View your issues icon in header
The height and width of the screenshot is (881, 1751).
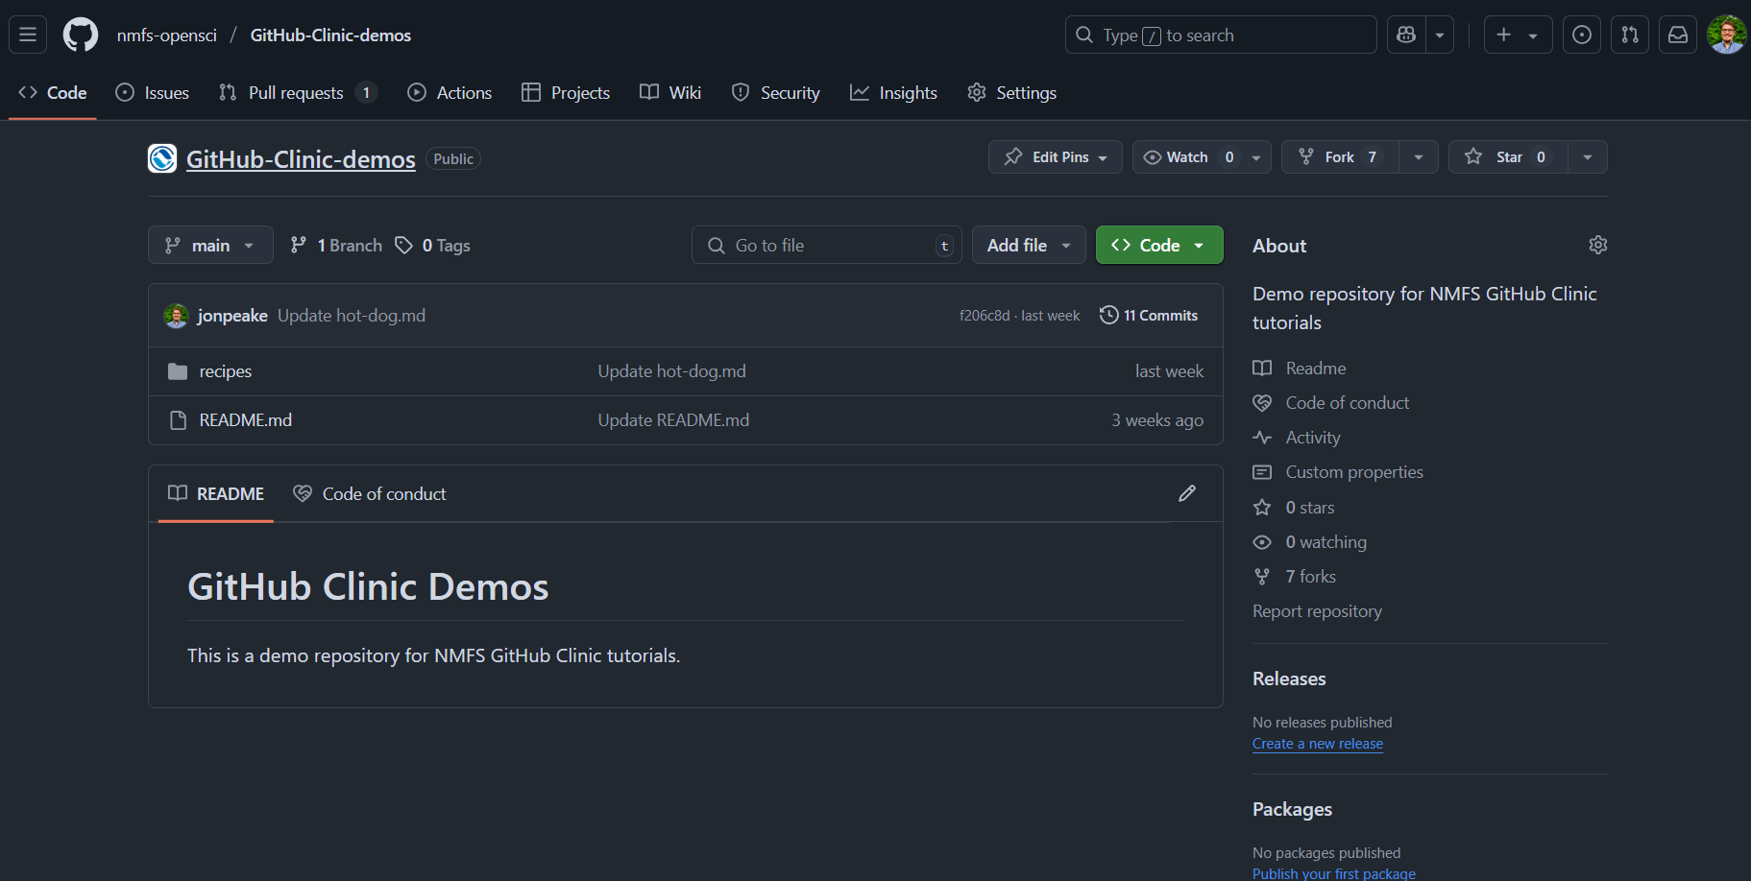coord(1582,35)
